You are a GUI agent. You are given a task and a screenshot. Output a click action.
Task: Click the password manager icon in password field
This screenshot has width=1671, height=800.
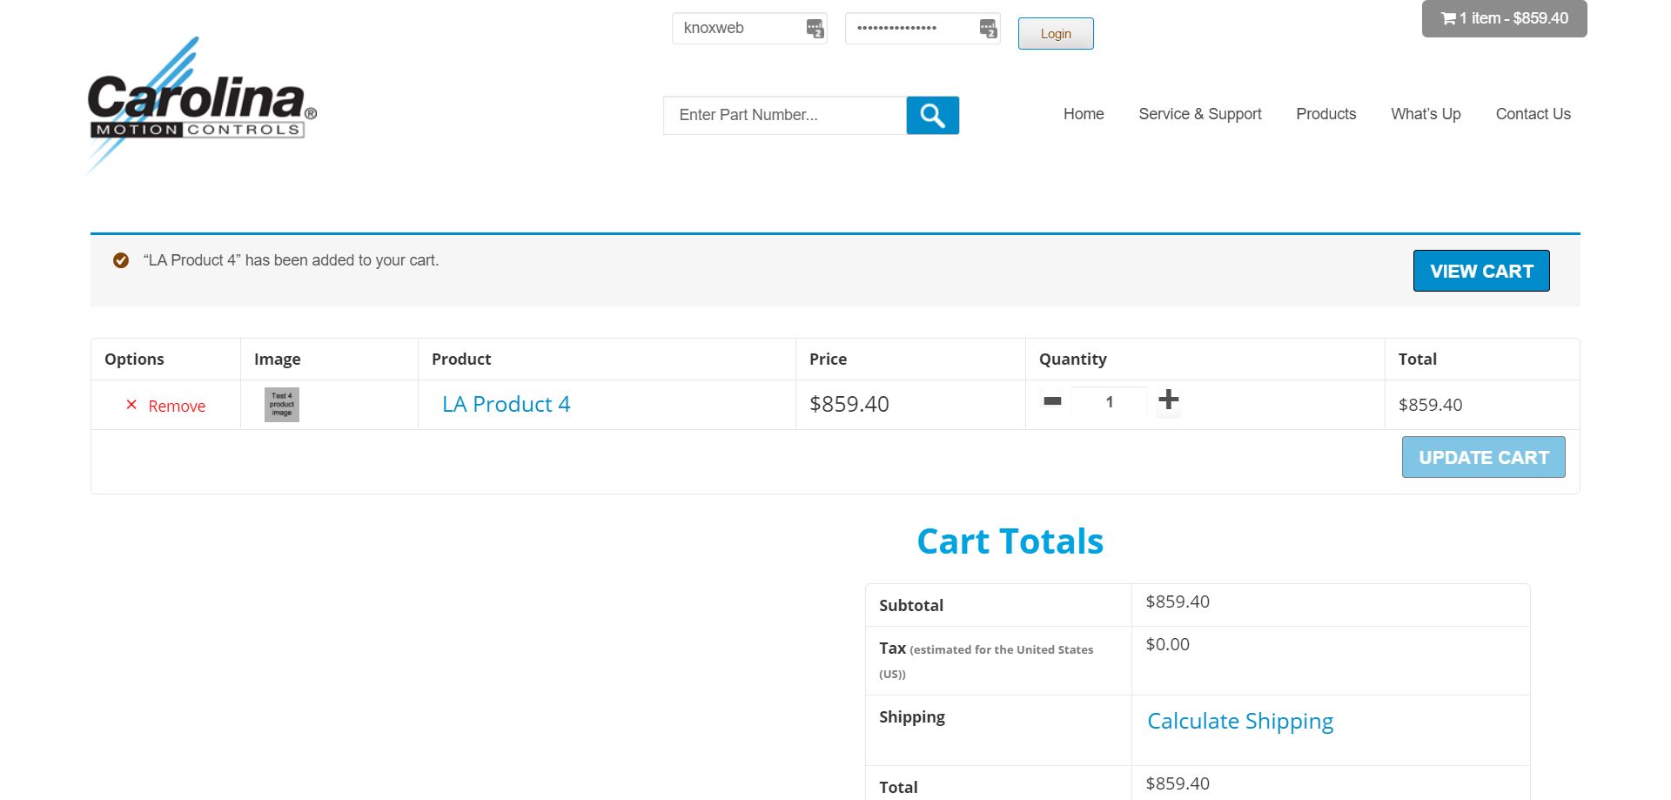[x=988, y=29]
